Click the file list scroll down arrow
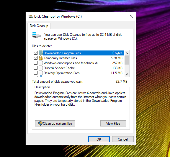 [x=127, y=74]
